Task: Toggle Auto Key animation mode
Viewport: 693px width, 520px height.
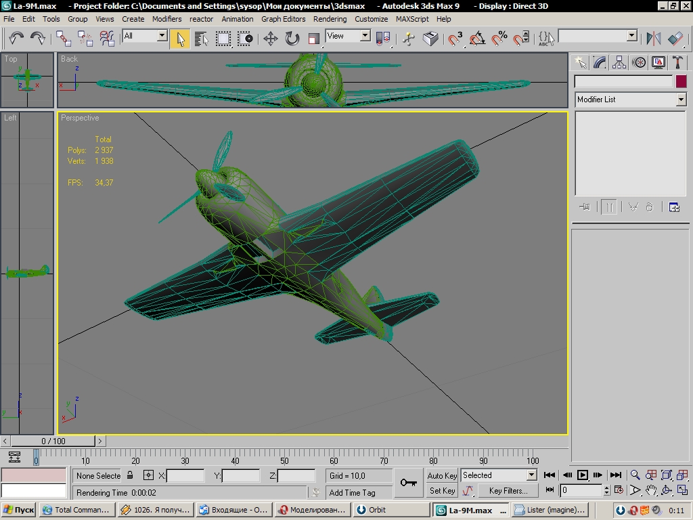Action: (442, 476)
